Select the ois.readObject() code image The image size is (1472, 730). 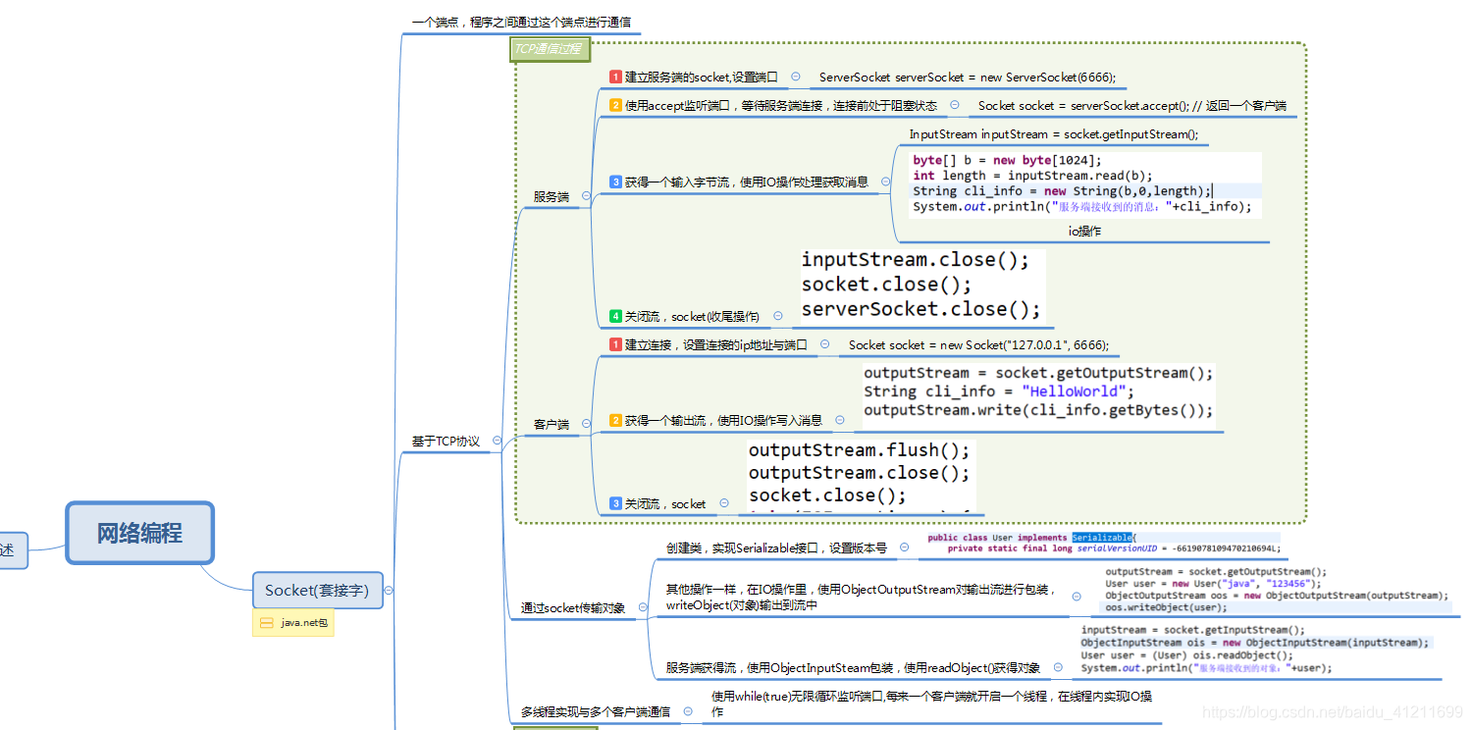pyautogui.click(x=1255, y=650)
